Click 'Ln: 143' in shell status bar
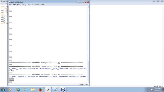This screenshot has width=164, height=92. point(81,84)
